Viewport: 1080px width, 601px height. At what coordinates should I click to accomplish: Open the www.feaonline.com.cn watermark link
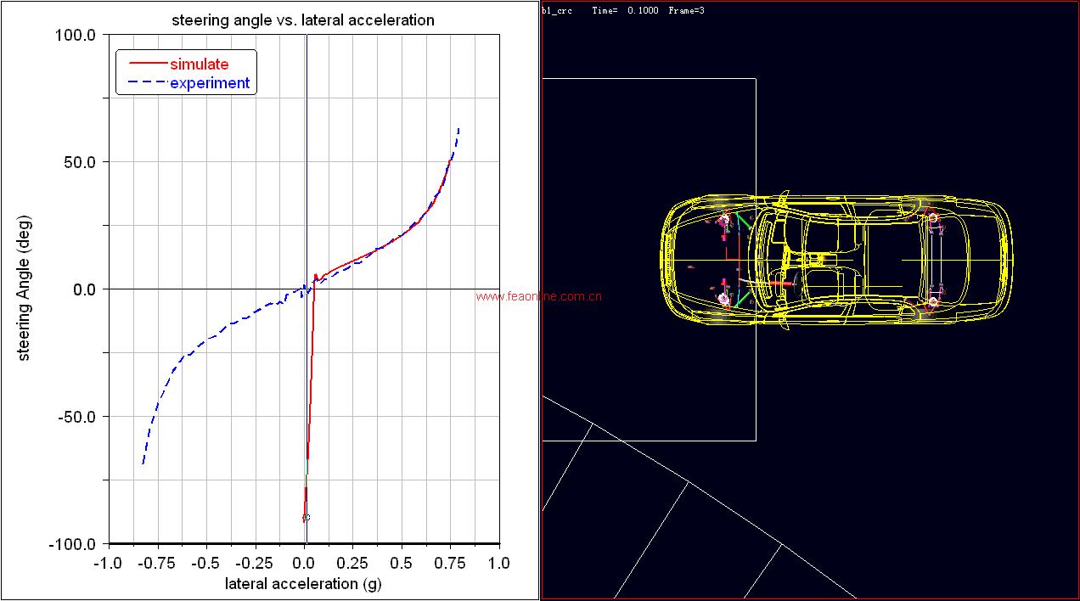coord(539,297)
